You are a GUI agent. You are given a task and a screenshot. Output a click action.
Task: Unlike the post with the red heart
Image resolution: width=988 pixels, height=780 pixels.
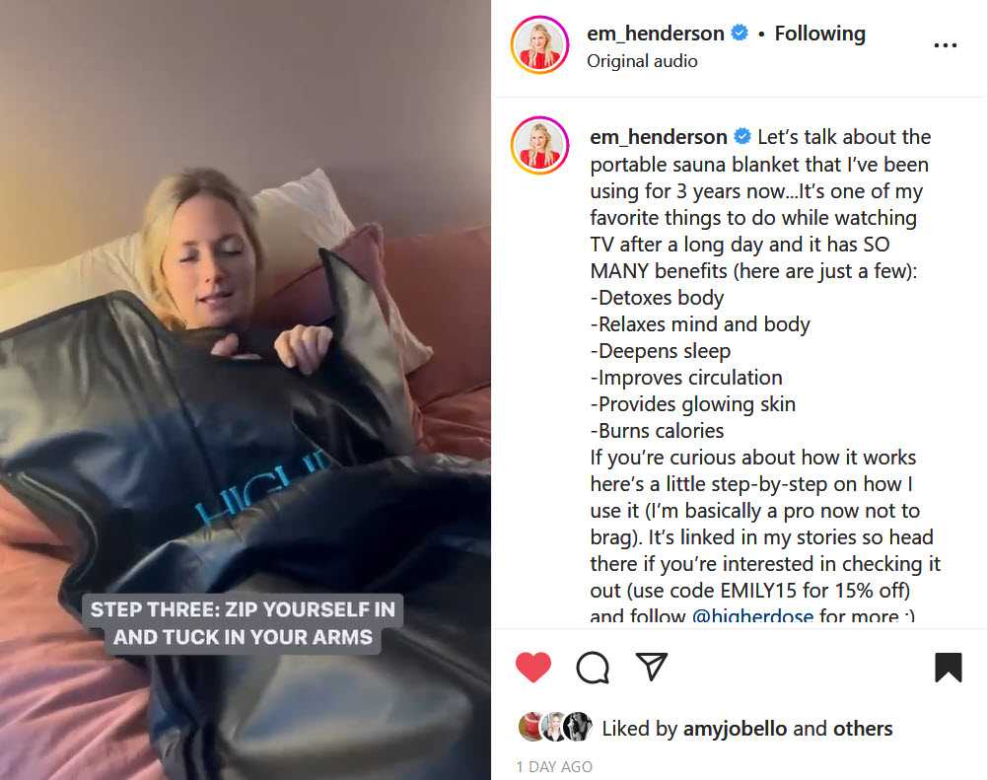coord(533,668)
